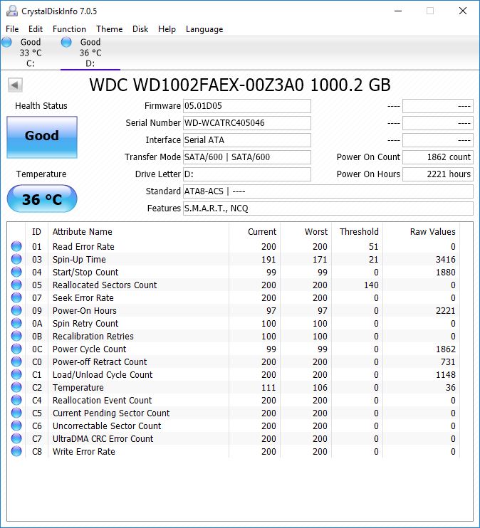480x528 pixels.
Task: Click the status orb for Power Cycle Count
Action: [16, 349]
